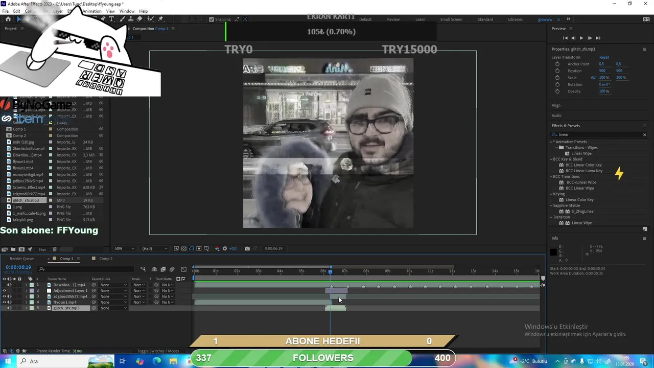Click the Graph Editor icon in timeline
654x368 pixels.
click(x=184, y=269)
